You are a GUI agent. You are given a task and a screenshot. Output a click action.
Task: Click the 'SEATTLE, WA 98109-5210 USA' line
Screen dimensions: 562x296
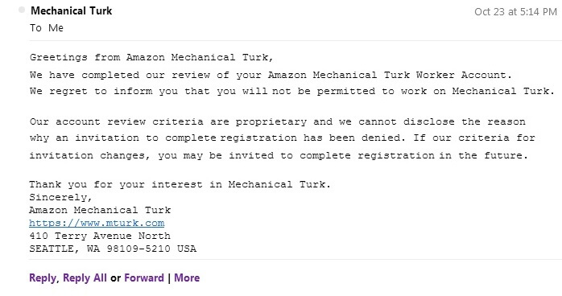(113, 249)
